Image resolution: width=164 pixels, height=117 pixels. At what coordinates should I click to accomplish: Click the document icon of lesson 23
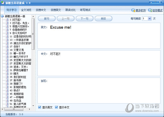7,57
